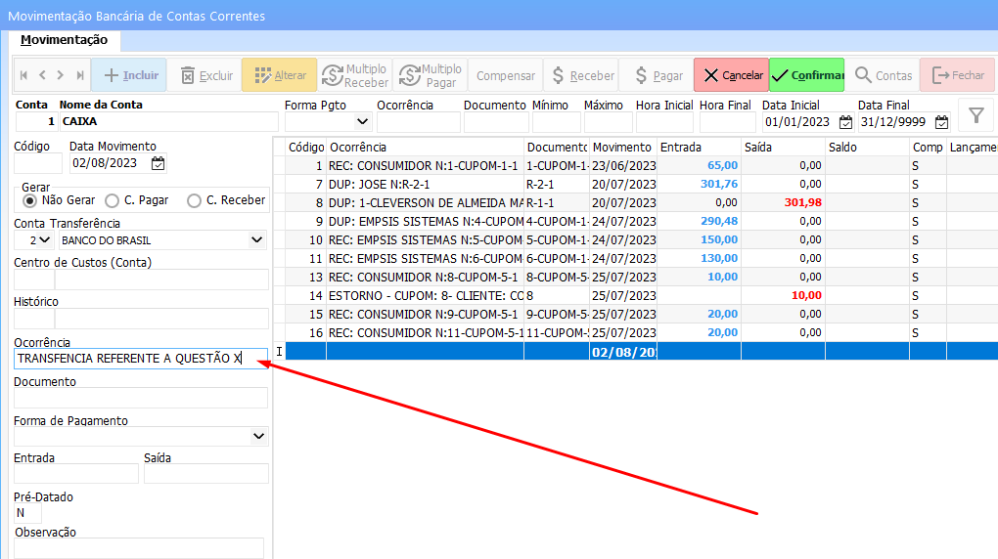Click the Receber button
This screenshot has width=998, height=559.
[580, 75]
